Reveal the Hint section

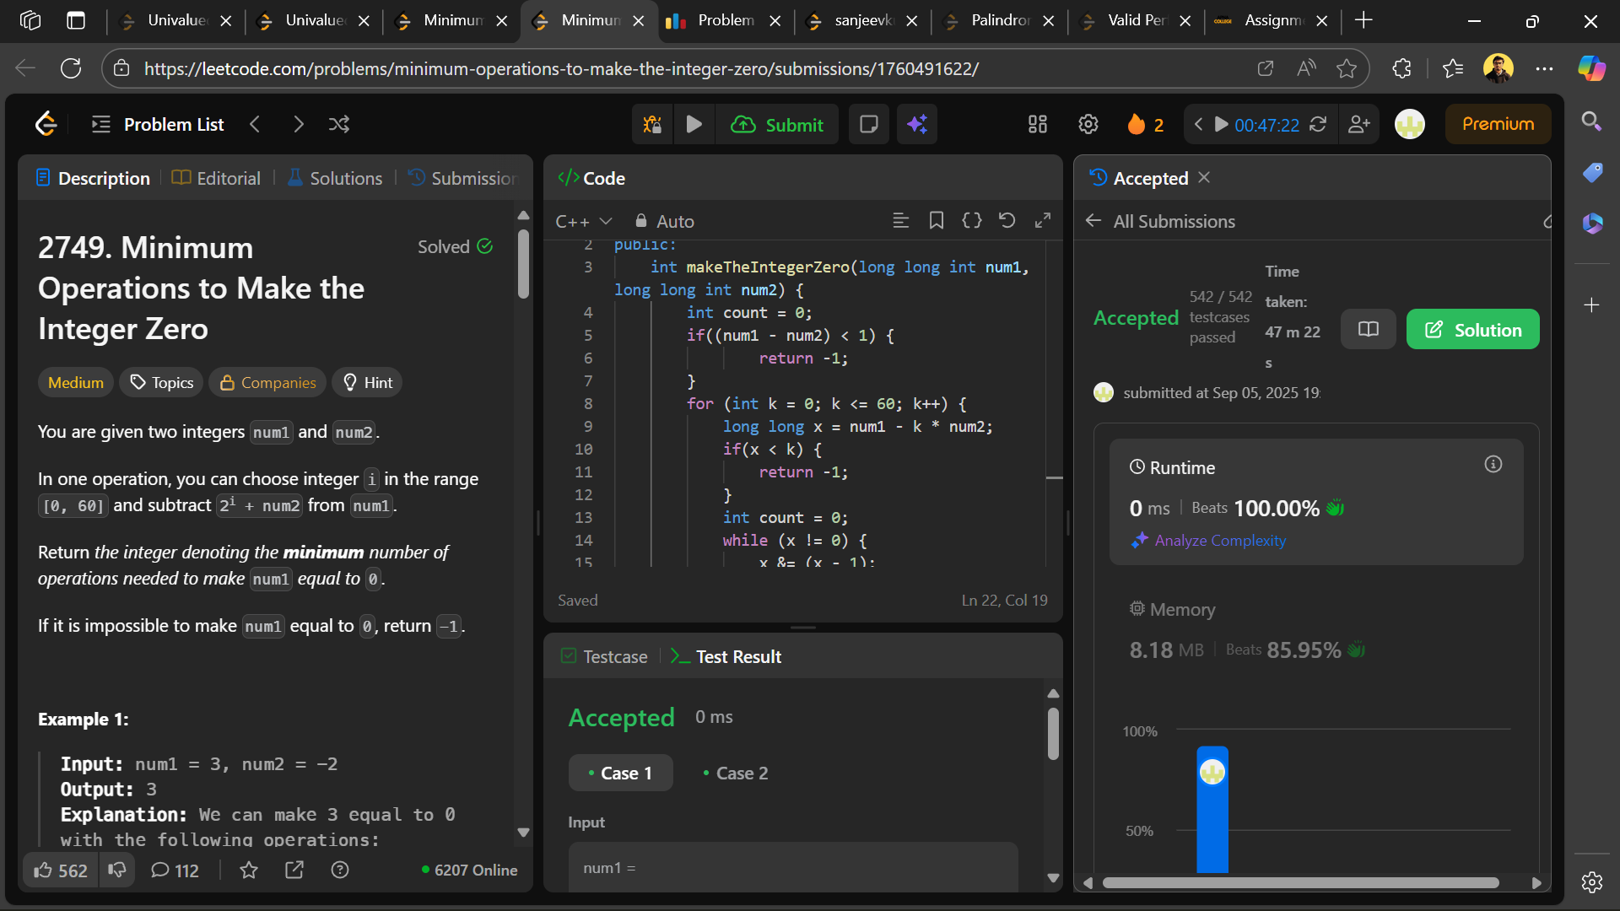[367, 383]
